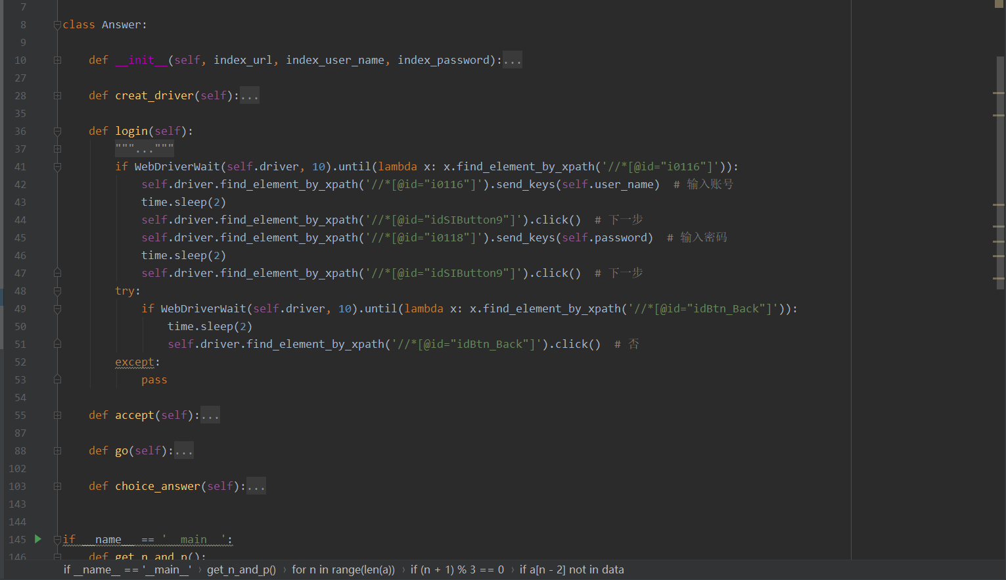Collapse the if __name__ block at line 145
This screenshot has width=1006, height=580.
pyautogui.click(x=57, y=540)
